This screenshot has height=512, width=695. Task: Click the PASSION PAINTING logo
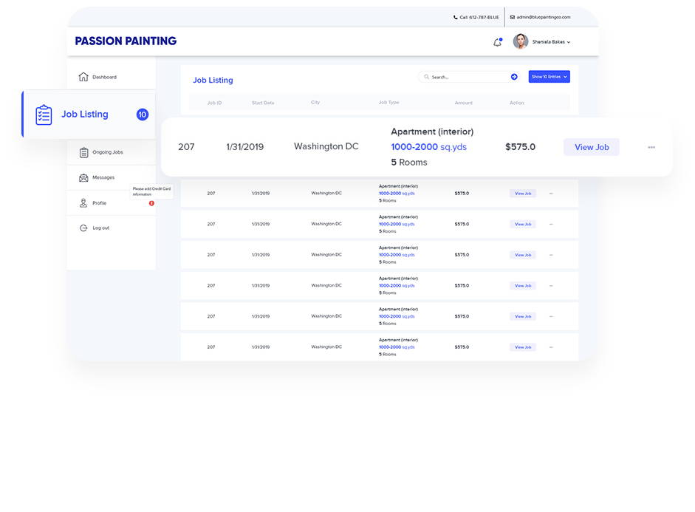tap(126, 41)
